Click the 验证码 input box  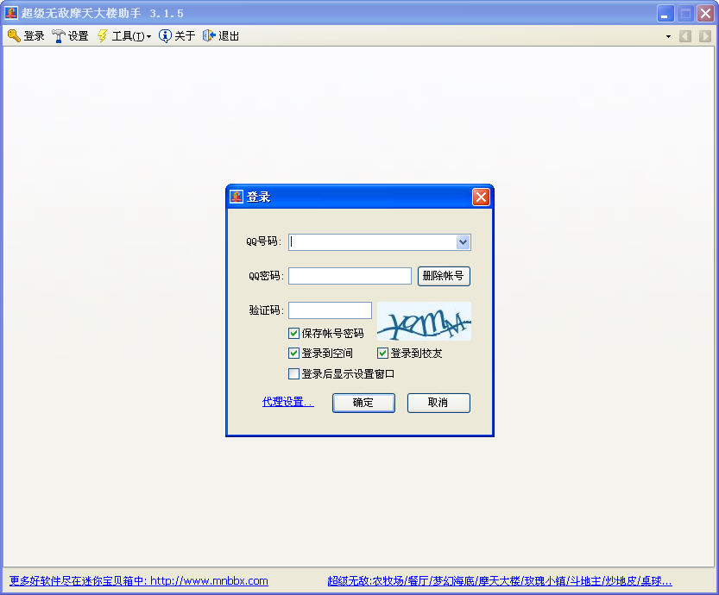point(330,310)
